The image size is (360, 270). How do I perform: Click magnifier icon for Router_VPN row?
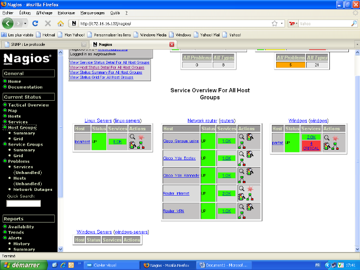pos(241,206)
